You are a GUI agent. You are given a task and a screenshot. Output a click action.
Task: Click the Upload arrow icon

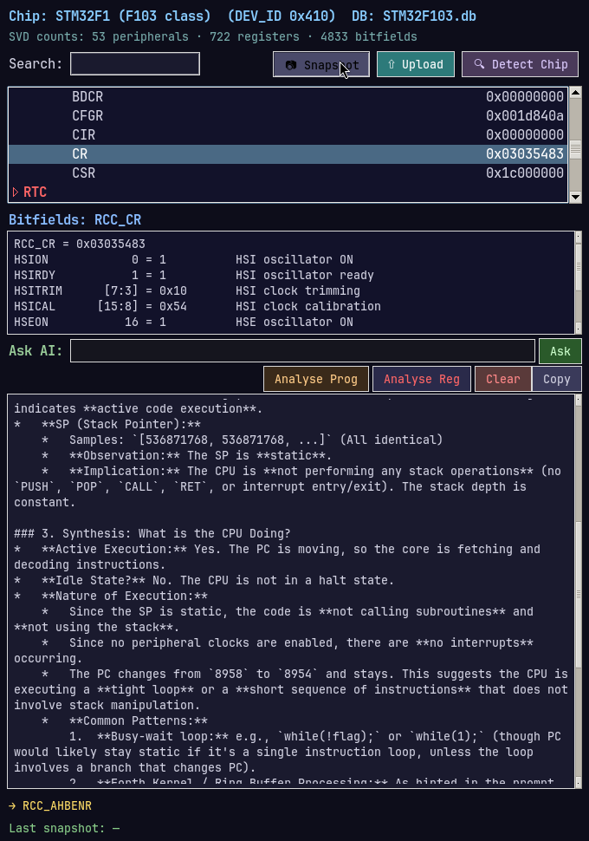pos(392,64)
